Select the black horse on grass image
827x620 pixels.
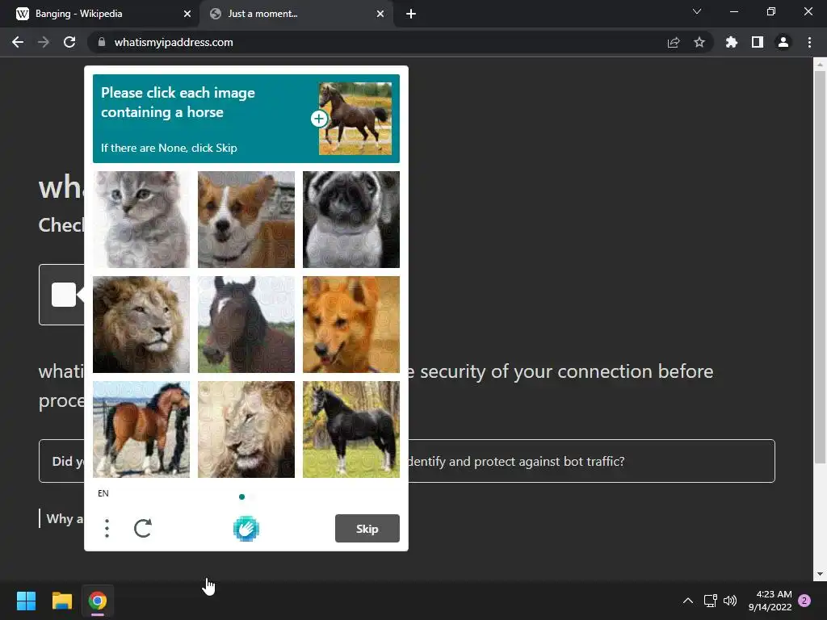[x=351, y=429]
